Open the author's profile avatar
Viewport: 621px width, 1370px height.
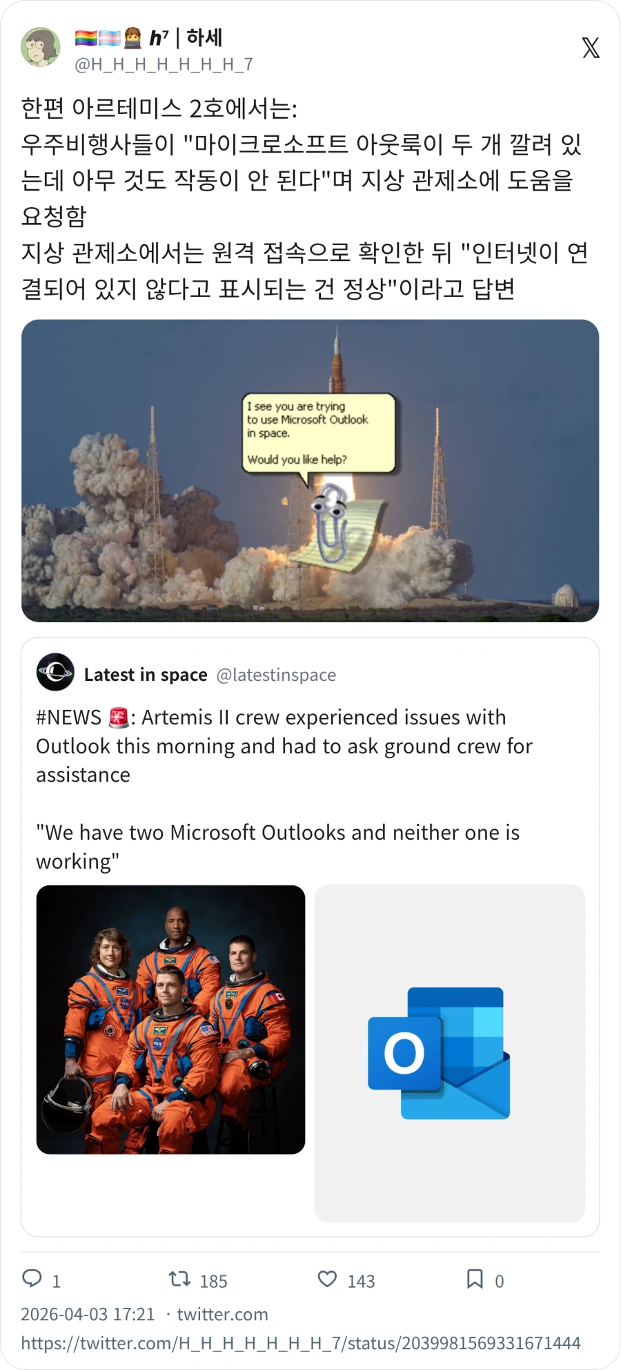pyautogui.click(x=41, y=47)
